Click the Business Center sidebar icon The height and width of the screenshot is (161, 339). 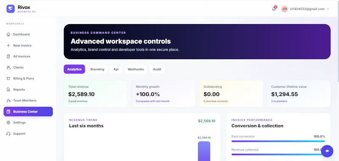tap(8, 112)
